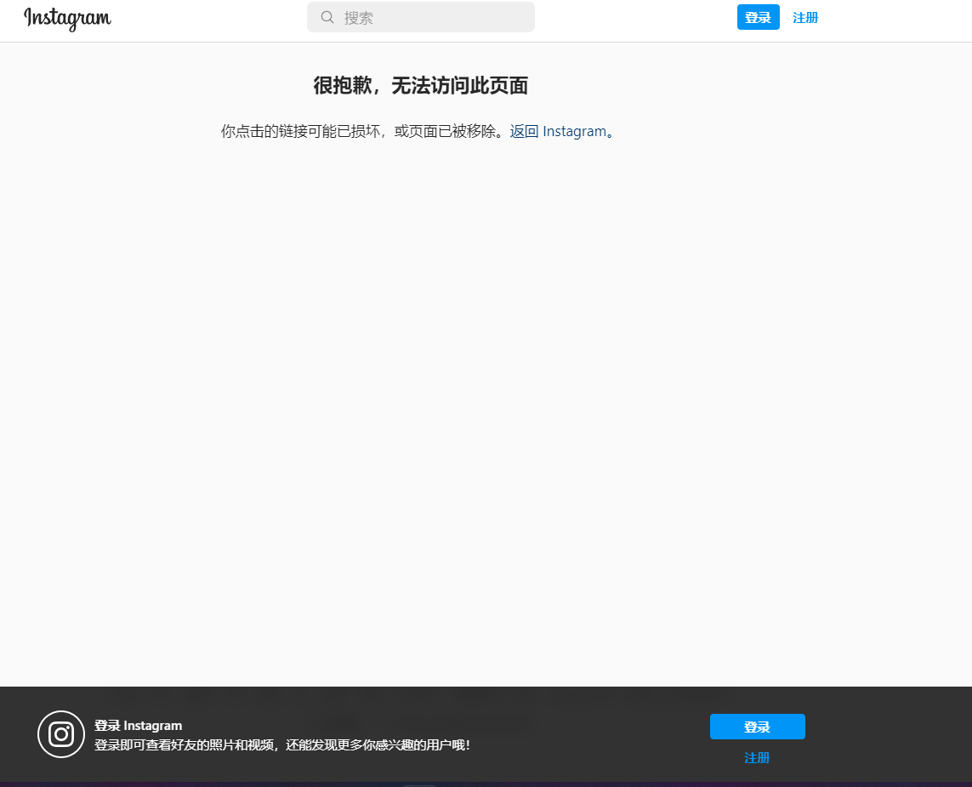Follow the blue Instagram return link
This screenshot has height=787, width=972.
560,131
